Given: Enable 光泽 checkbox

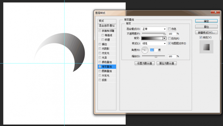Looking at the screenshot, I should pyautogui.click(x=100, y=57).
